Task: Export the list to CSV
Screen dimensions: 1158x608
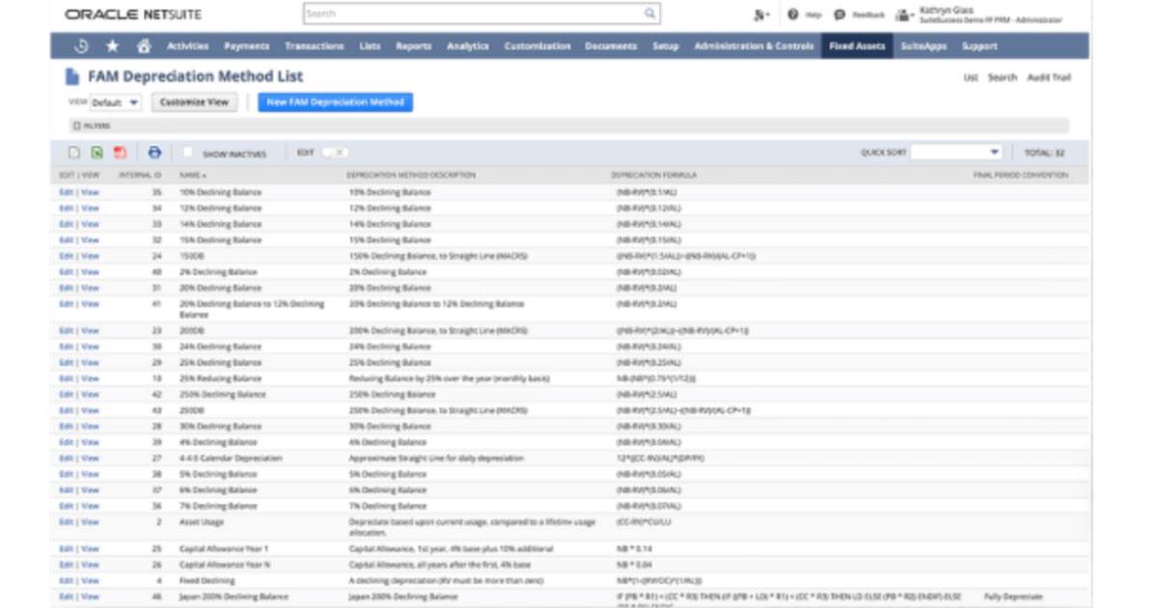Action: 74,154
